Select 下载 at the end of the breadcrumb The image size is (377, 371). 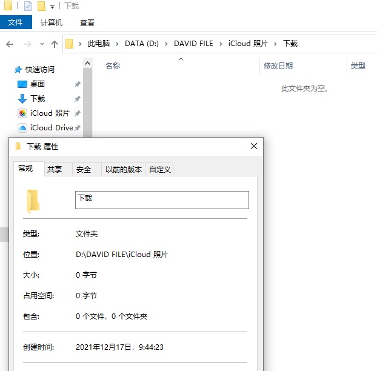tap(290, 44)
